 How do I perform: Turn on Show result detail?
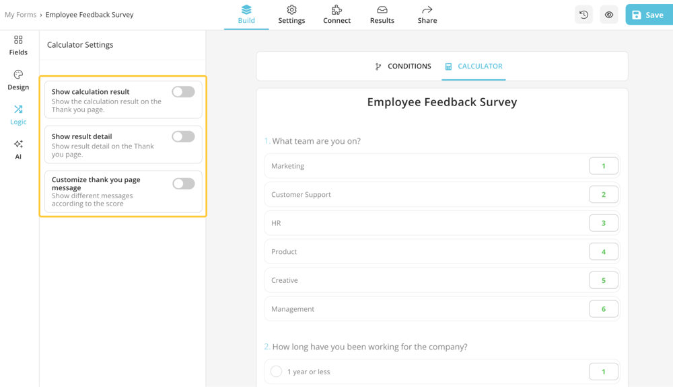(183, 136)
